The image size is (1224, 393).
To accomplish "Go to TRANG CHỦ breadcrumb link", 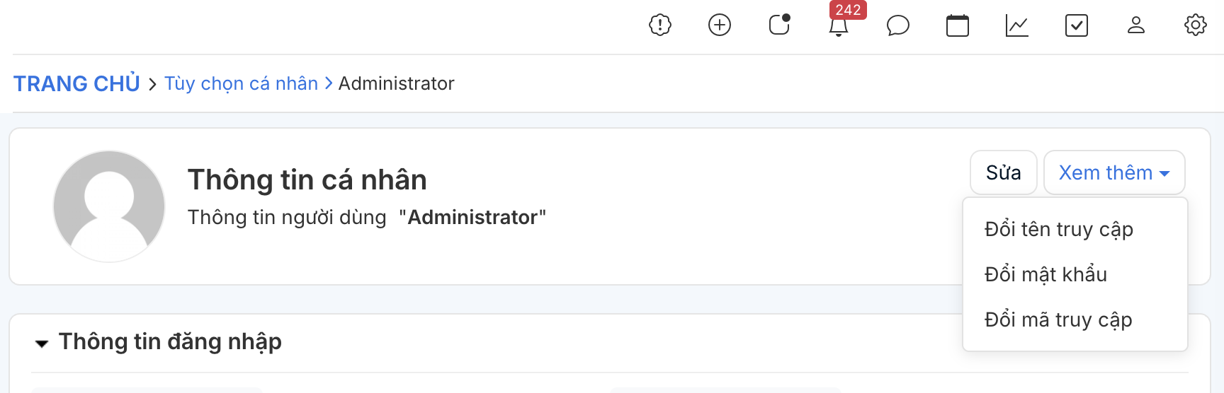I will [77, 83].
